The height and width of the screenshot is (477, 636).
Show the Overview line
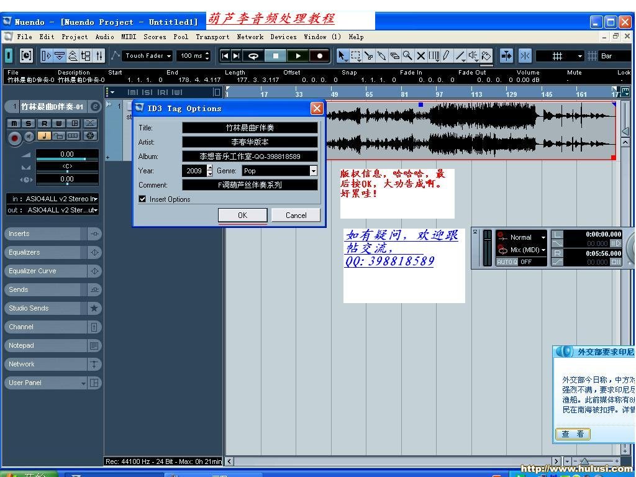click(73, 55)
